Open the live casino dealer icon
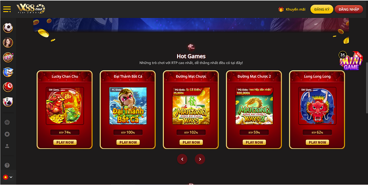This screenshot has height=185, width=368. (x=8, y=42)
